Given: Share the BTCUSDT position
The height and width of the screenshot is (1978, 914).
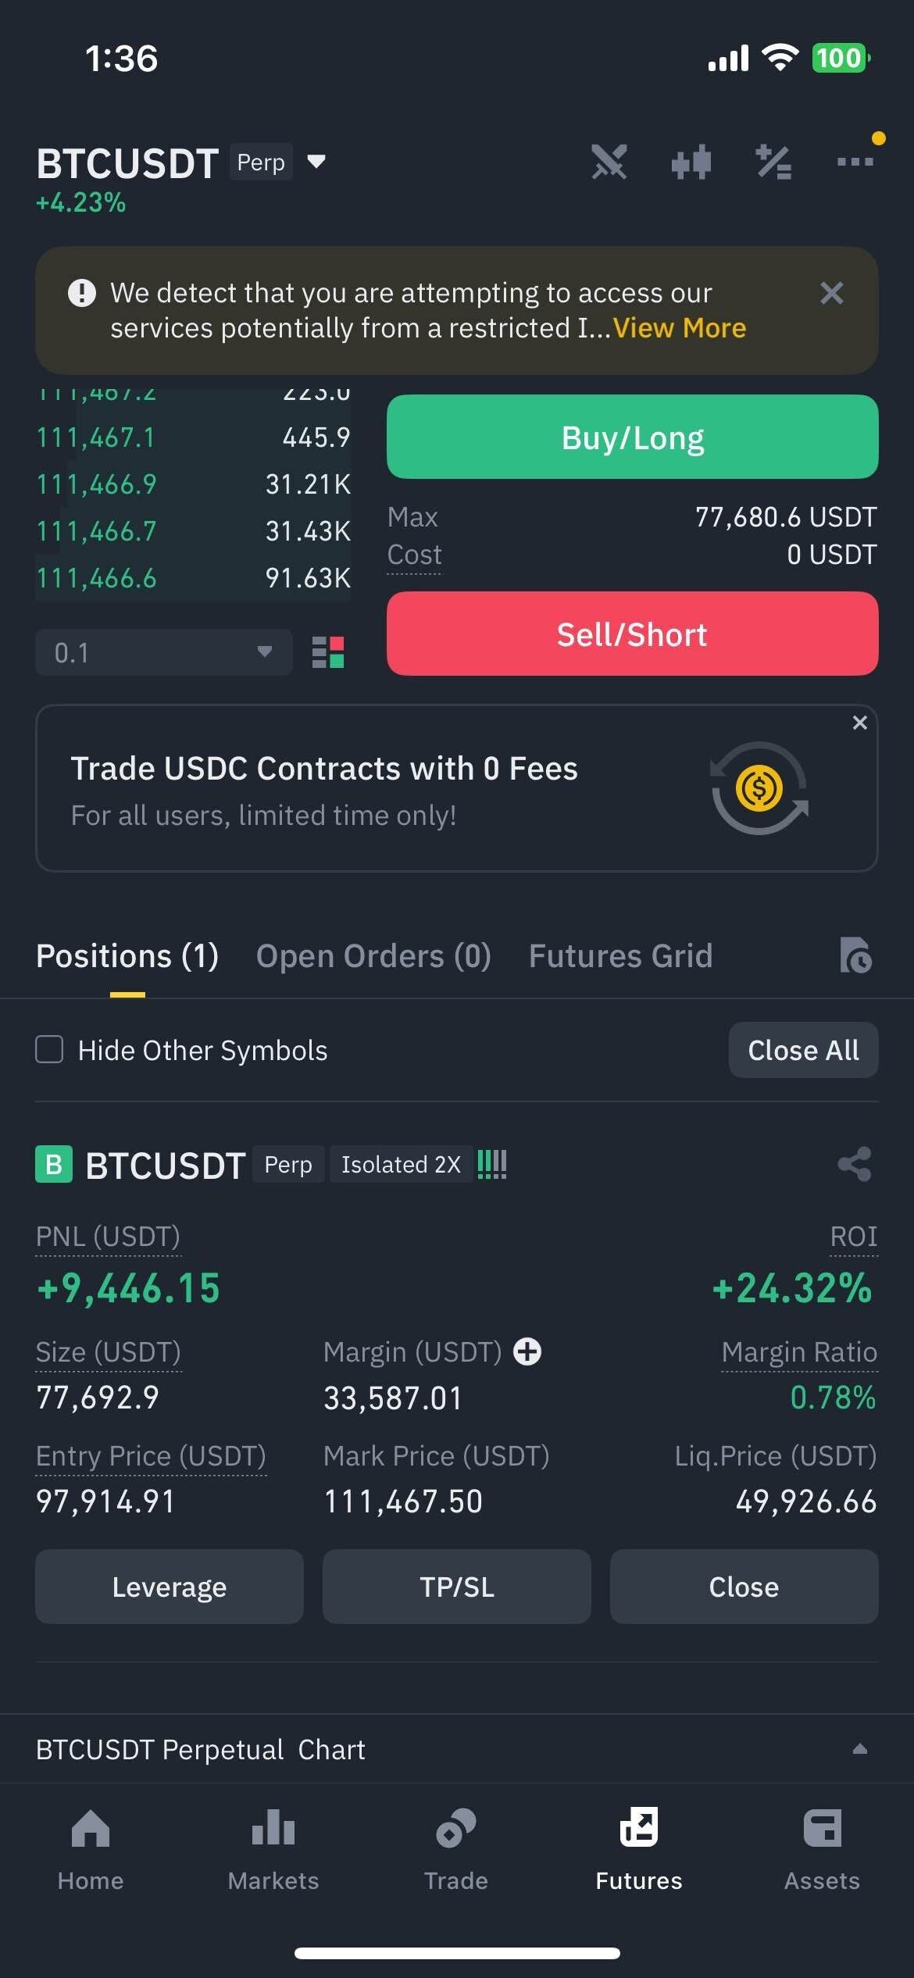Looking at the screenshot, I should coord(855,1164).
